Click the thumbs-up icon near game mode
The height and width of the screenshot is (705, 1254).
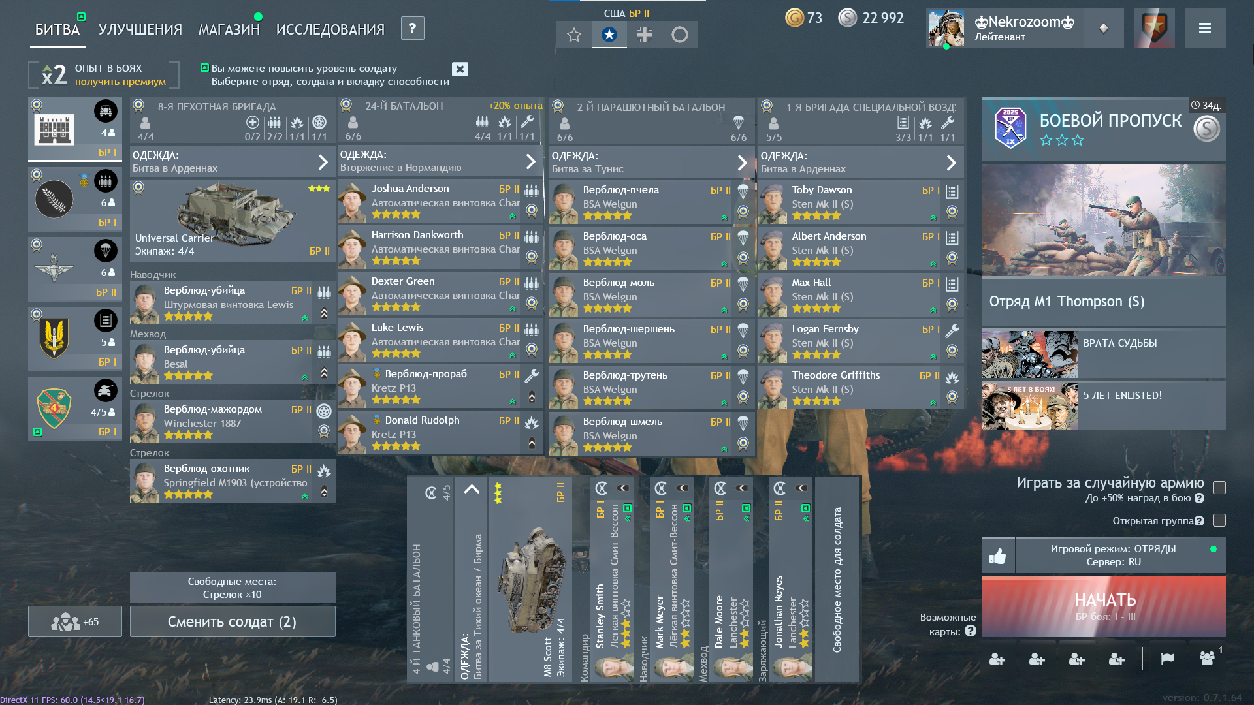(997, 556)
